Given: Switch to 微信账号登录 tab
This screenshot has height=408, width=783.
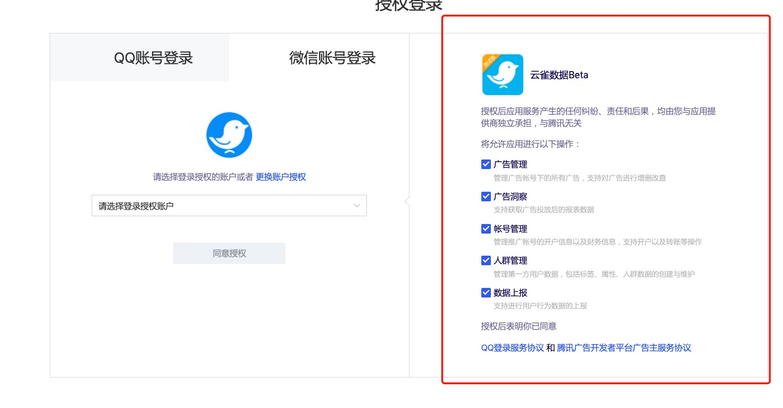Looking at the screenshot, I should 332,57.
